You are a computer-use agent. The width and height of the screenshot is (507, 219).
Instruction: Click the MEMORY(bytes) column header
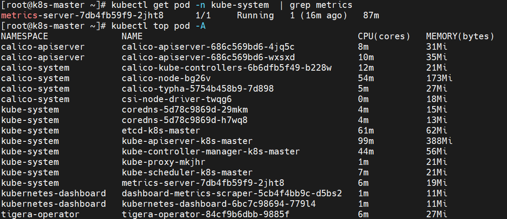(x=460, y=36)
